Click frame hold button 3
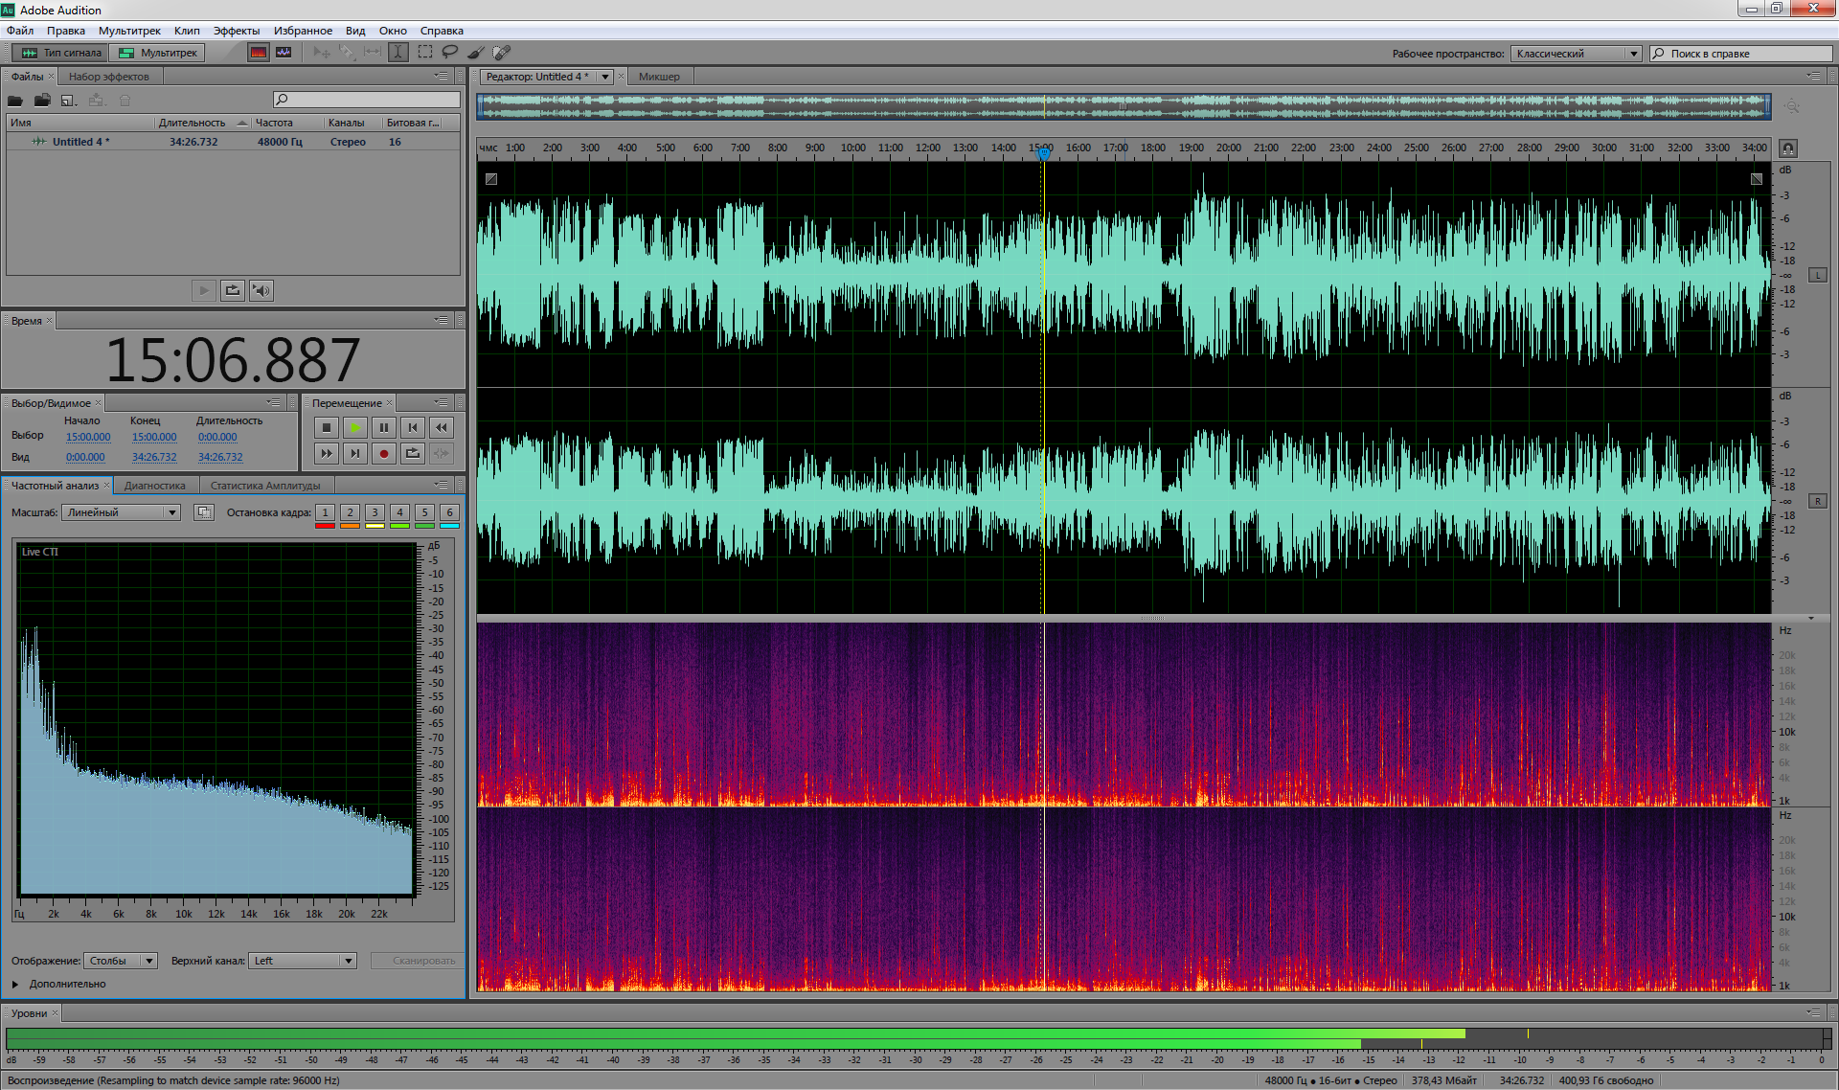The height and width of the screenshot is (1090, 1839). click(375, 512)
